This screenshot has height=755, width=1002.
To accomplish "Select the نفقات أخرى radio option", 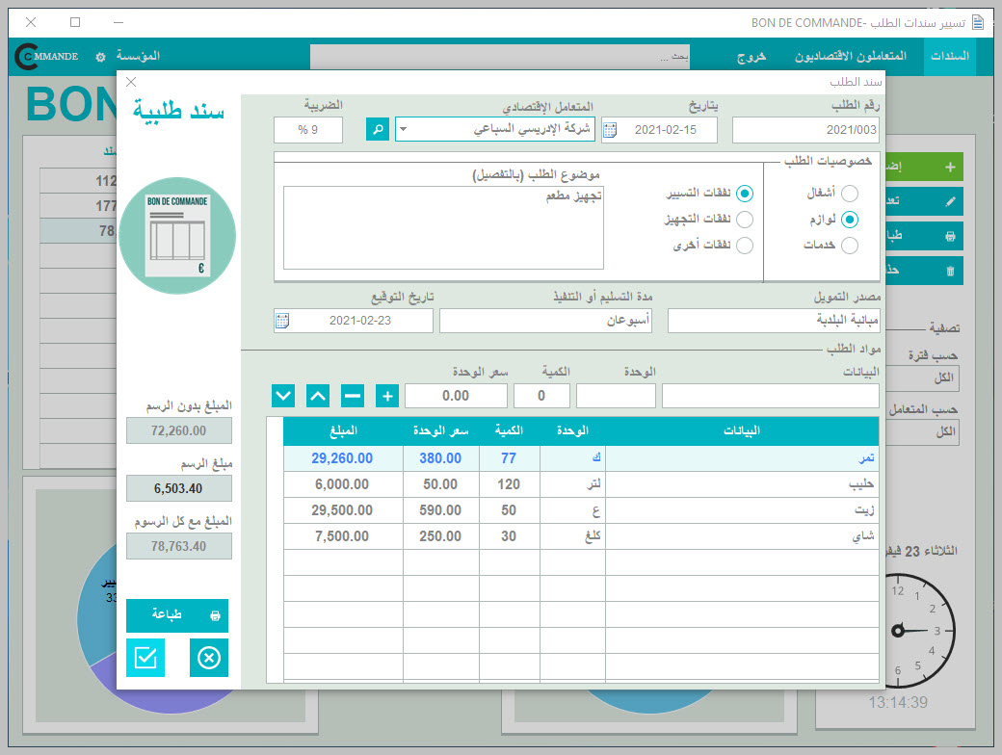I will coord(744,246).
